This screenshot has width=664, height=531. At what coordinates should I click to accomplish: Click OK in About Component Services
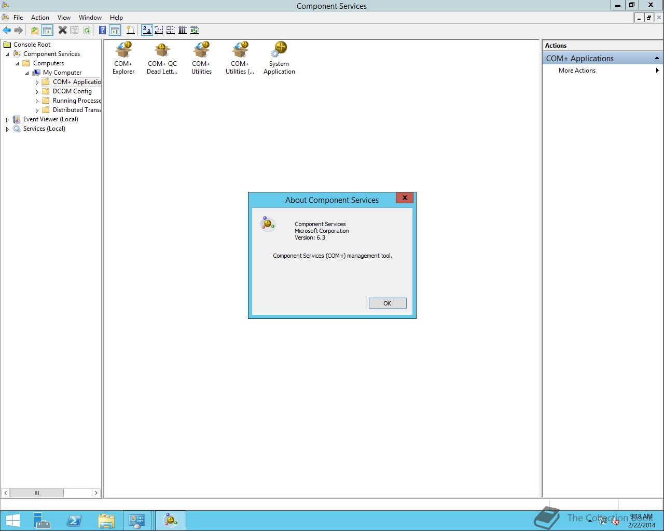pos(388,303)
